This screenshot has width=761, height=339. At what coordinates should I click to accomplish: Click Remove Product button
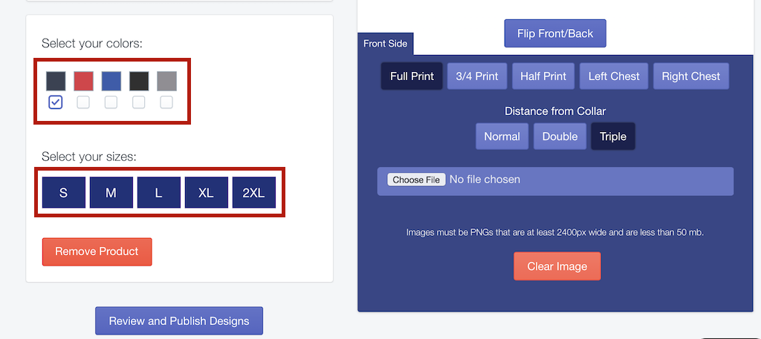pyautogui.click(x=97, y=251)
